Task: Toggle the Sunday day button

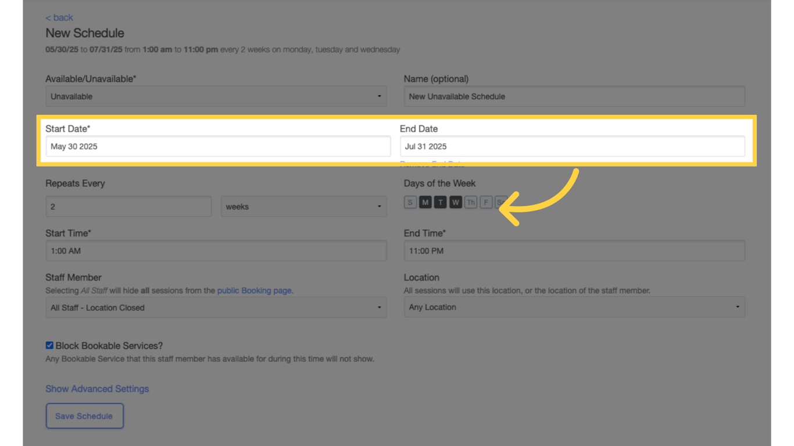Action: (410, 202)
